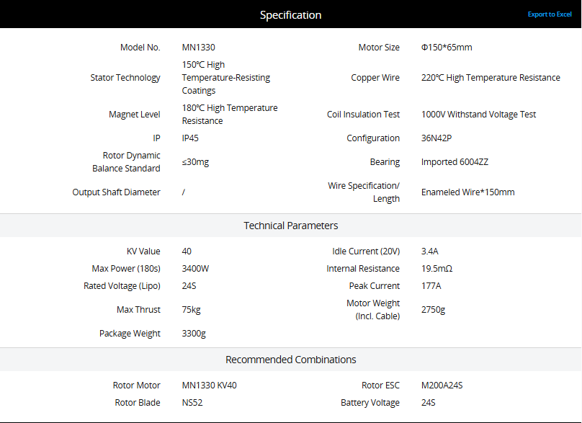Click the Internal Resistance value 19.5mΩ
The height and width of the screenshot is (423, 582).
[x=436, y=268]
